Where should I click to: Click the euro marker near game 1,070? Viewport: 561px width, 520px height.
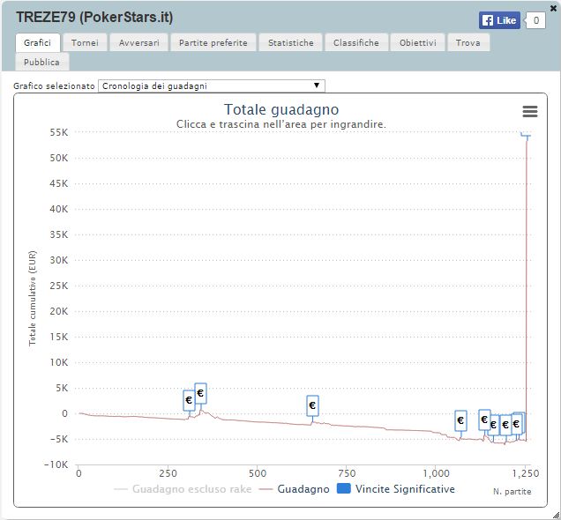tap(460, 420)
